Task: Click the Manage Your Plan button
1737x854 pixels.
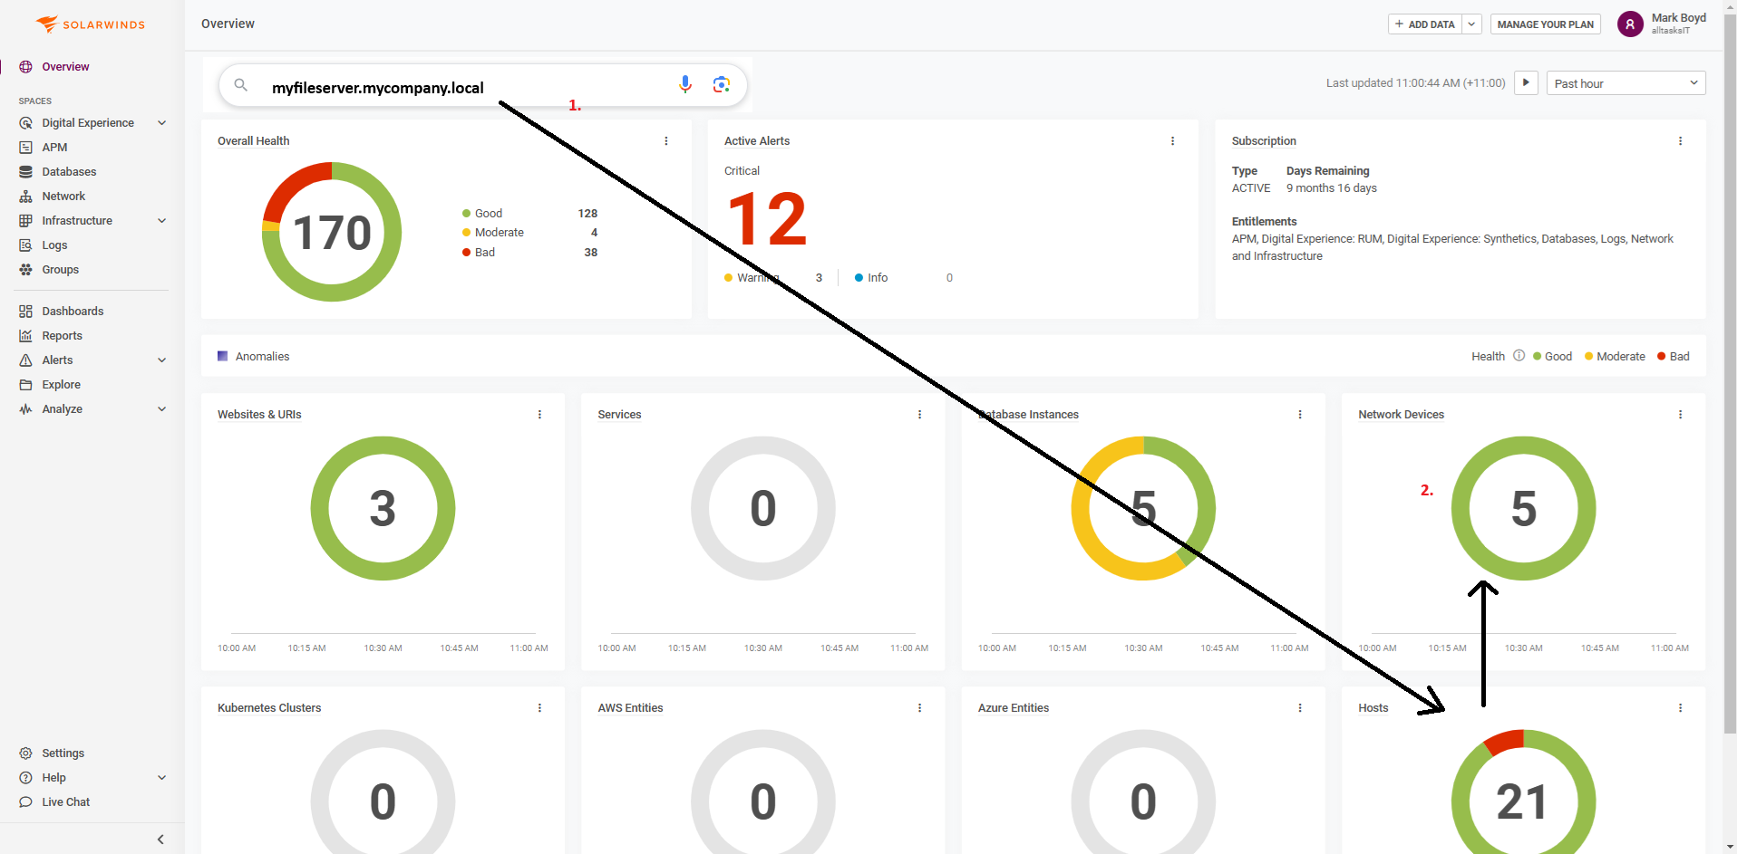Action: click(x=1546, y=24)
